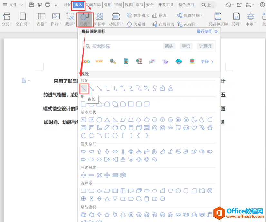The height and width of the screenshot is (222, 266).
Task: Insert a 空白页 blank page
Action: tap(23, 19)
